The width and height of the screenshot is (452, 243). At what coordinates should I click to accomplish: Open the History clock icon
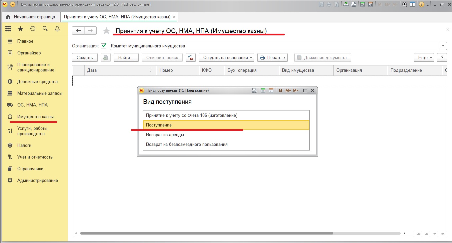click(x=33, y=29)
